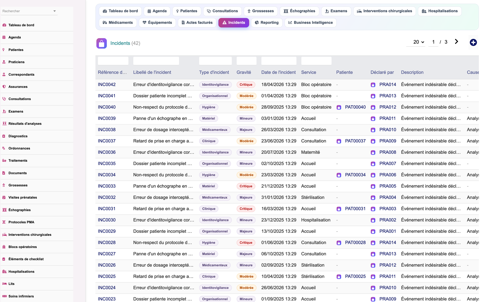Click Visites prénatales icon in sidebar
The height and width of the screenshot is (302, 488).
4,197
